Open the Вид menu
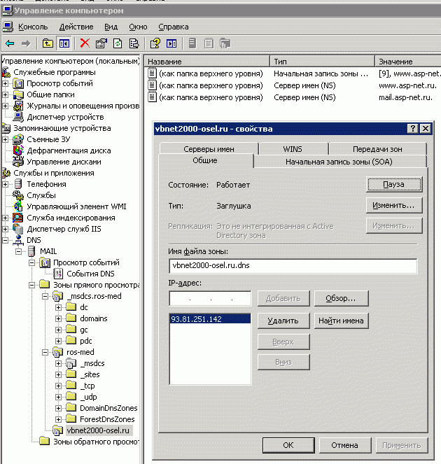441x464 pixels. pyautogui.click(x=111, y=27)
